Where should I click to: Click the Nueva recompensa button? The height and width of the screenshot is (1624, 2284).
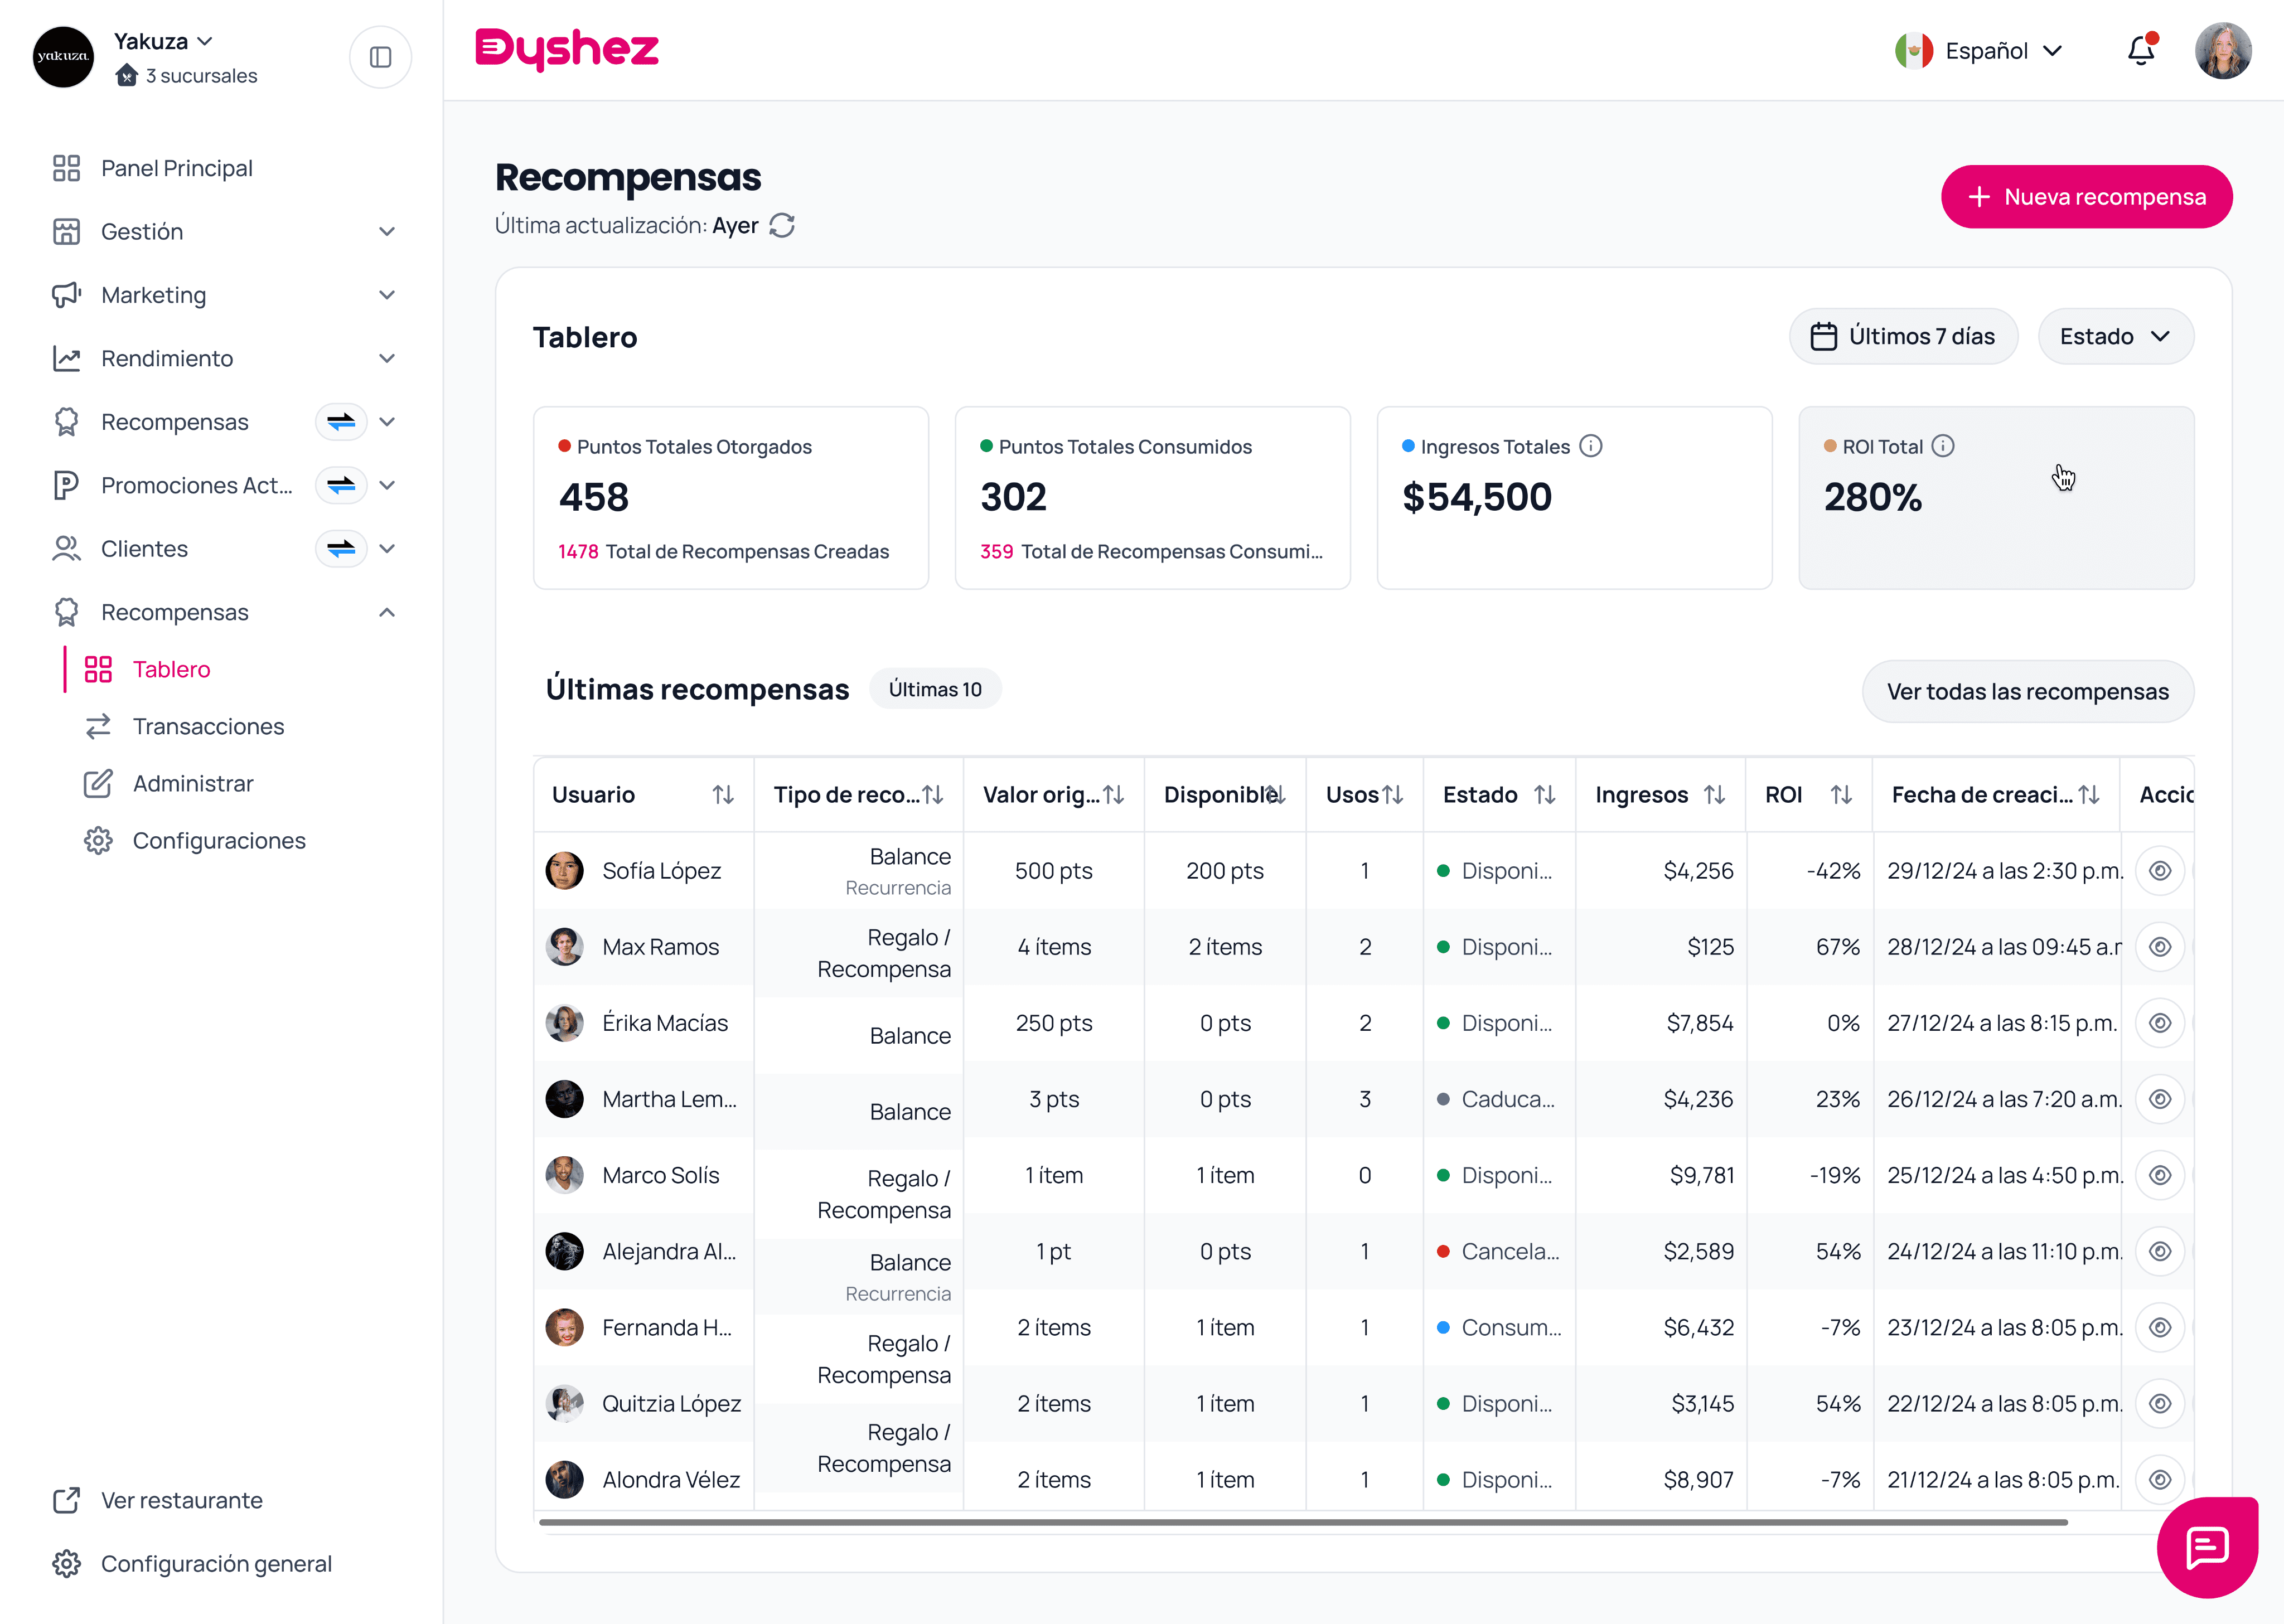coord(2087,197)
